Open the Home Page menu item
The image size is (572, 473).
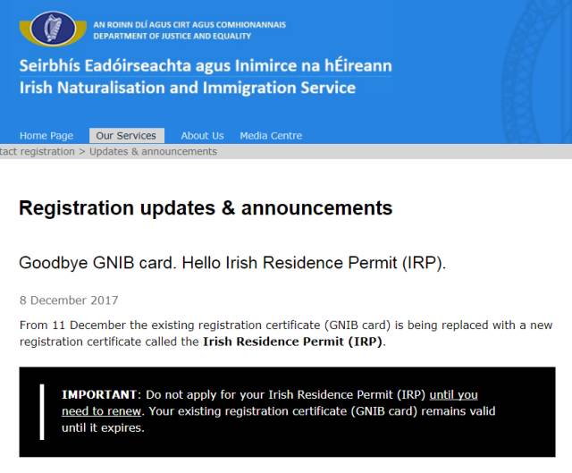click(x=46, y=136)
